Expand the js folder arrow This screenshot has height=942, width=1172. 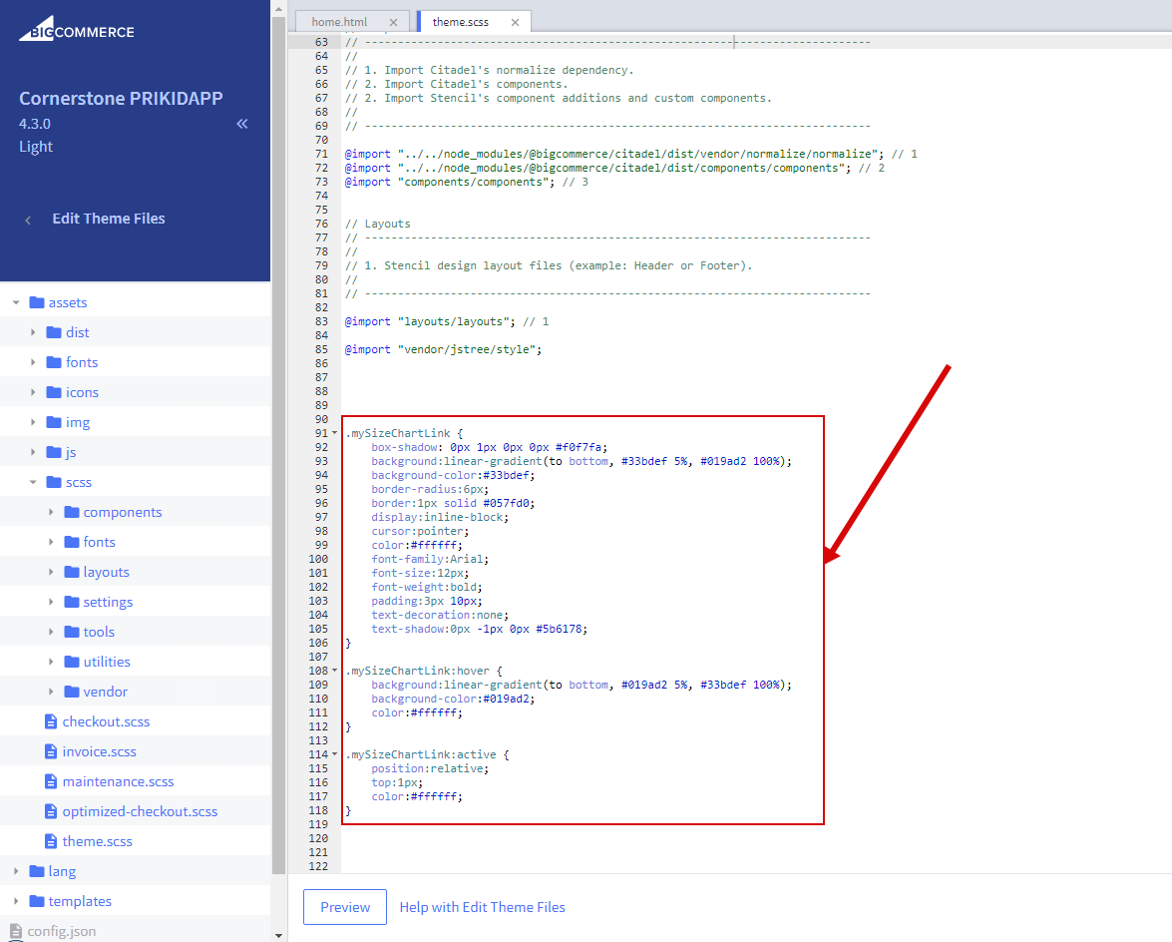tap(33, 452)
